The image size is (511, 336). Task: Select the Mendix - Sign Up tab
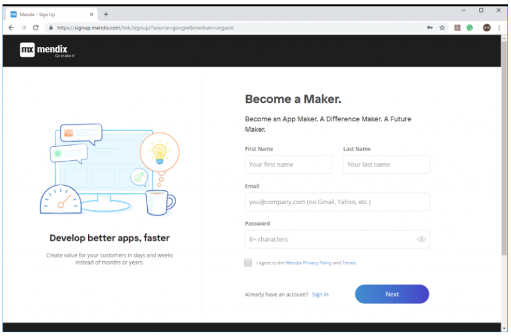[x=50, y=14]
